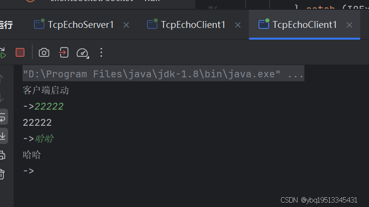The image size is (369, 207).
Task: Toggle soft-wrap for console output
Action: (2, 117)
